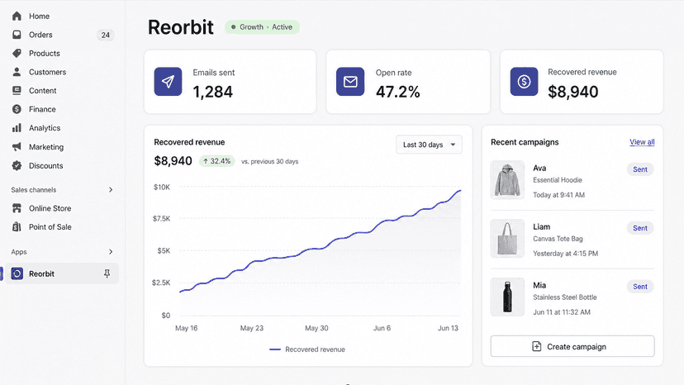This screenshot has height=385, width=684.
Task: Open the Essential Hoodie thumbnail
Action: click(x=507, y=180)
